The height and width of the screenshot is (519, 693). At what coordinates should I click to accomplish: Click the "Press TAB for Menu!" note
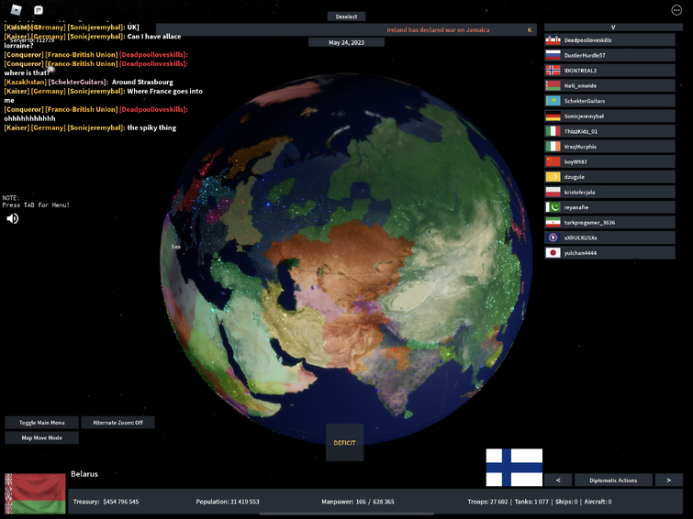(x=36, y=205)
